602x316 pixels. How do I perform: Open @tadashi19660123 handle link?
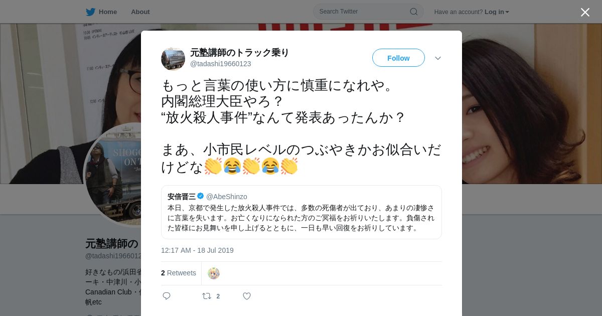click(221, 64)
